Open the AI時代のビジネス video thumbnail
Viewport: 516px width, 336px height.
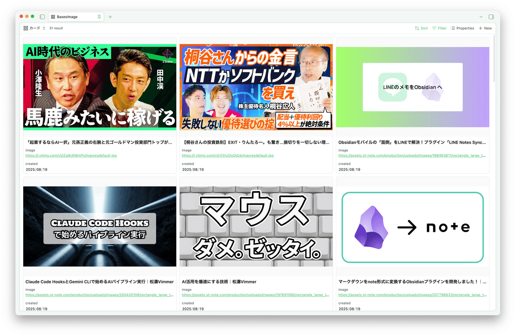(100, 87)
